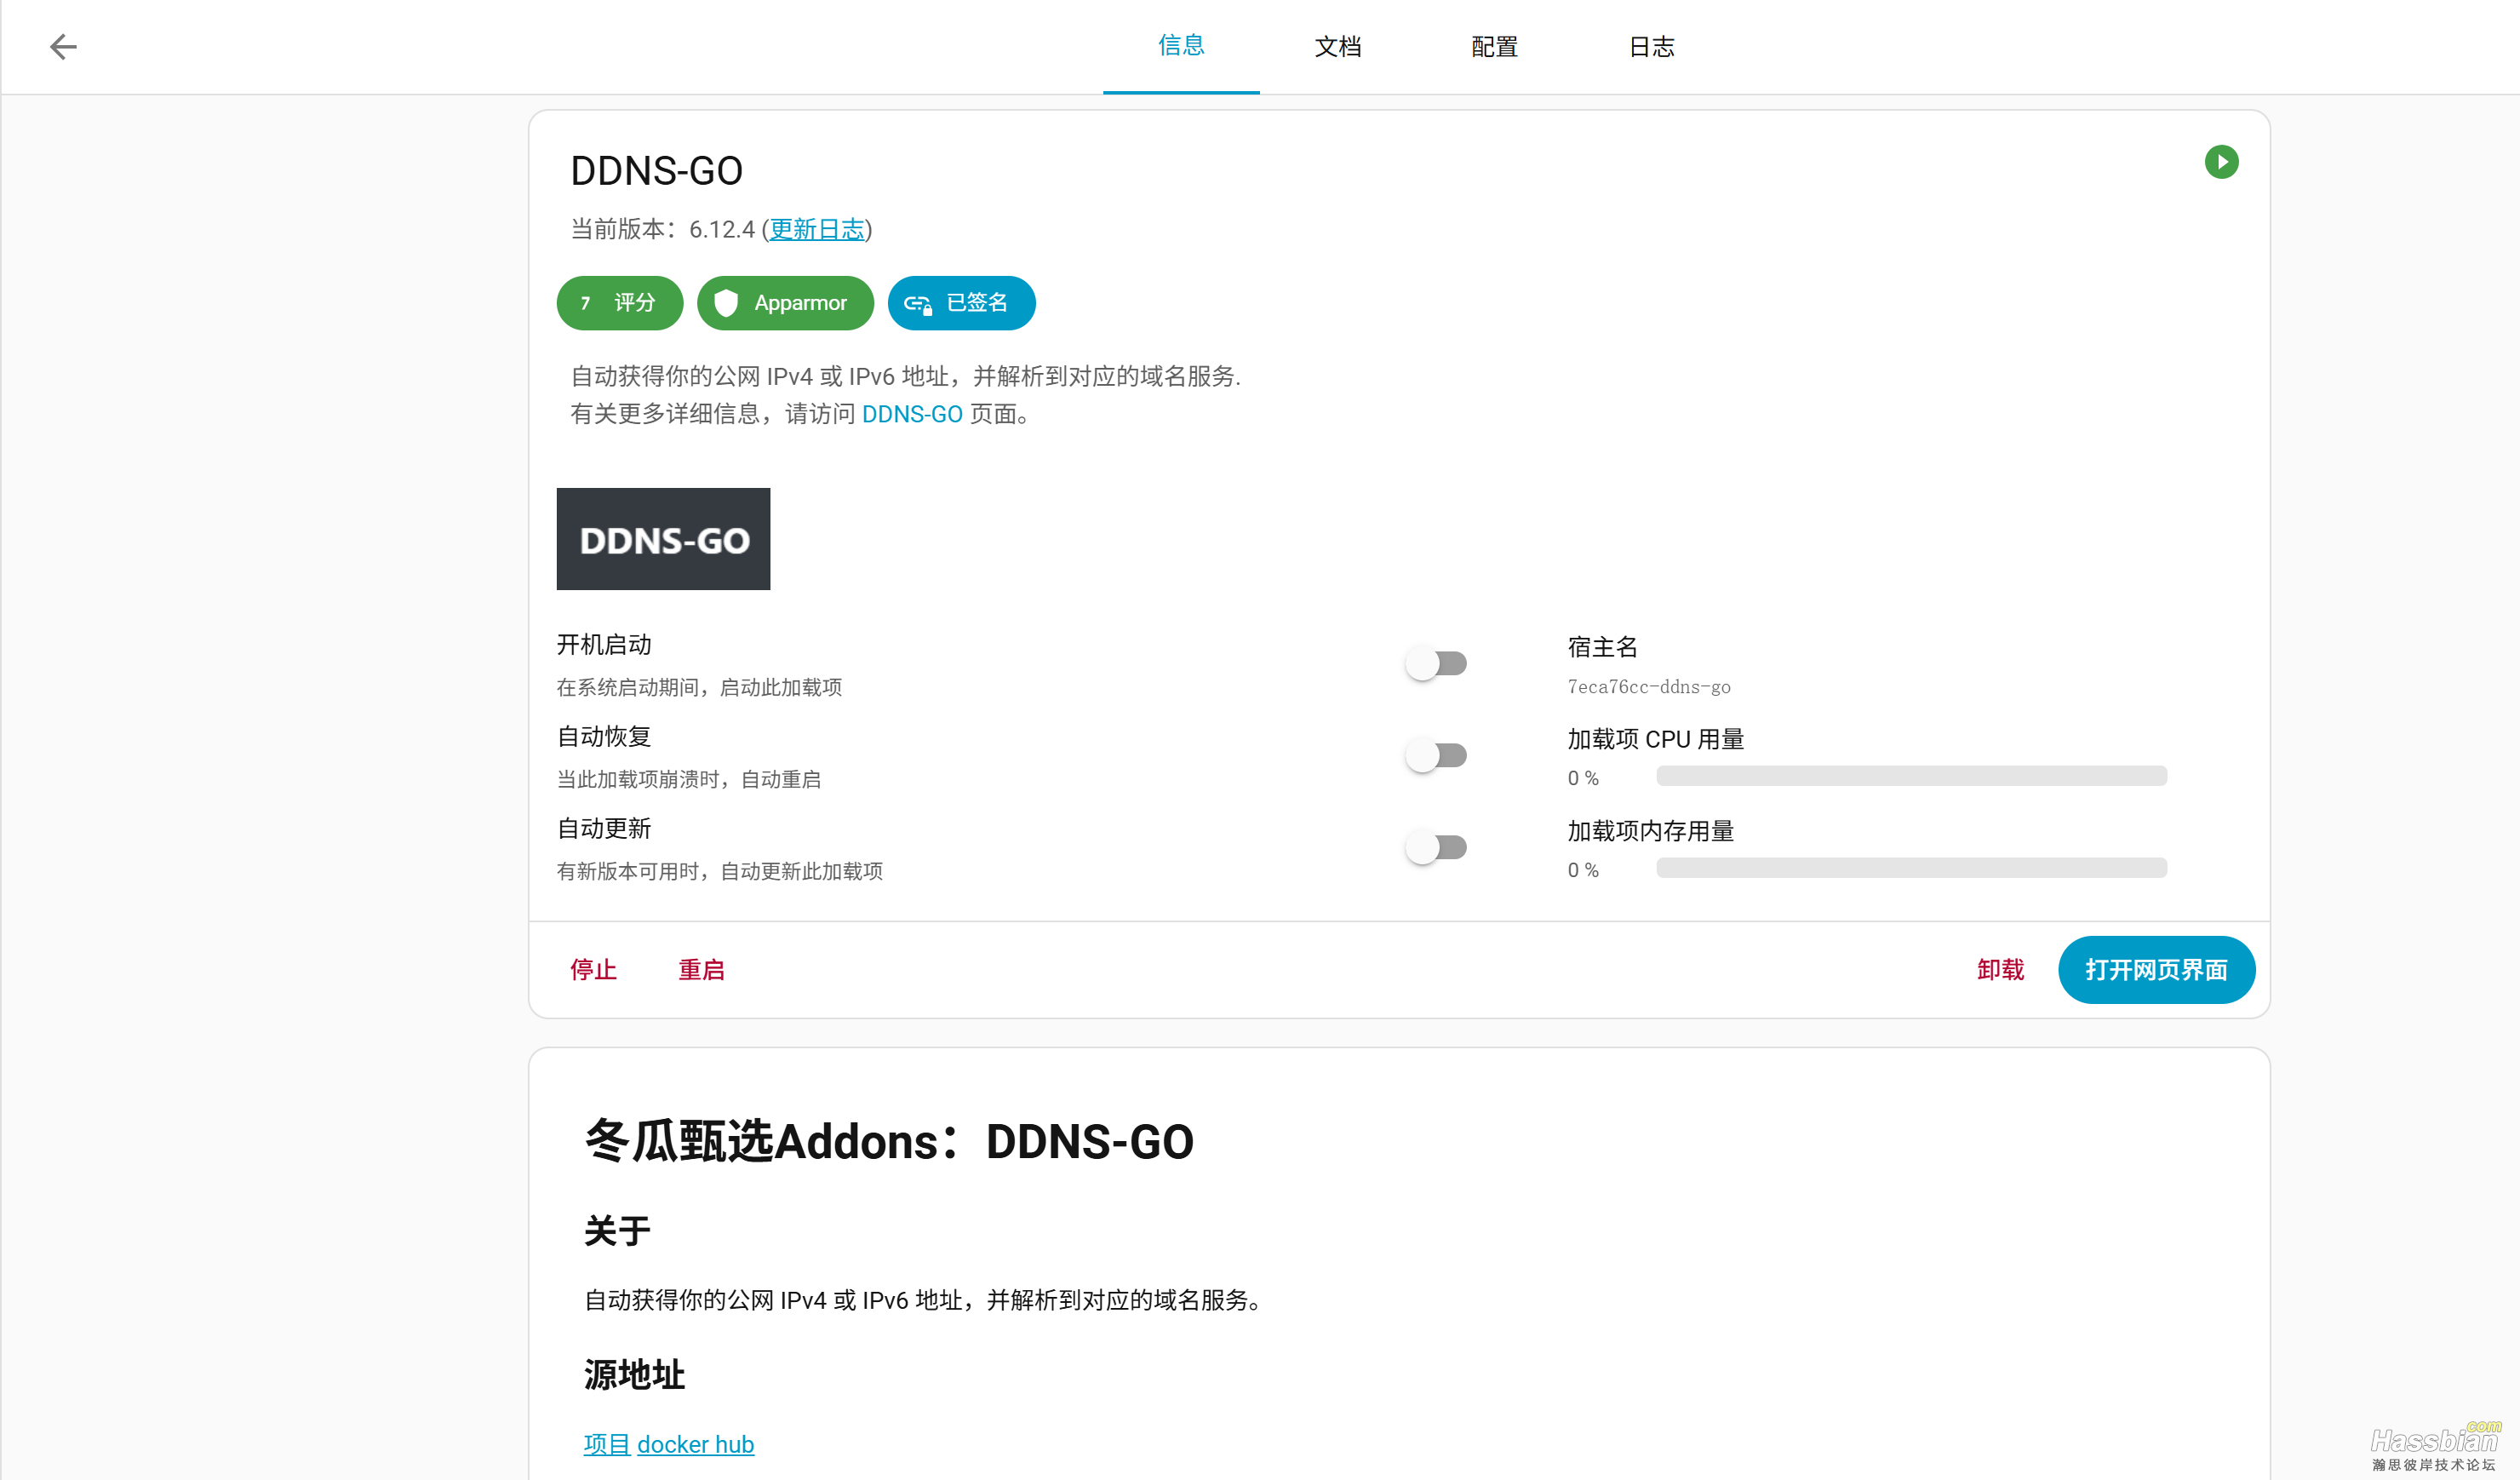
Task: Click the DDNS-GO logo image
Action: 663,539
